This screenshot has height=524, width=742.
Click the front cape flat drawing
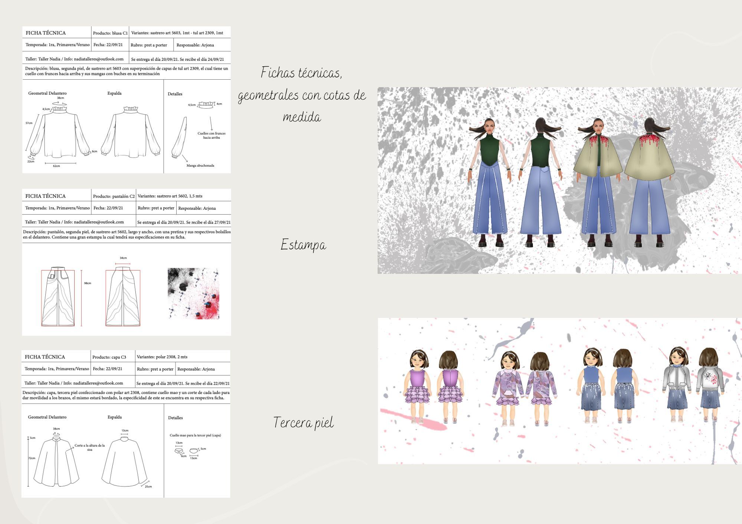56,462
